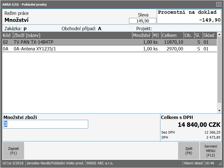Click the Množství column header
The height and width of the screenshot is (168, 224).
pyautogui.click(x=142, y=35)
